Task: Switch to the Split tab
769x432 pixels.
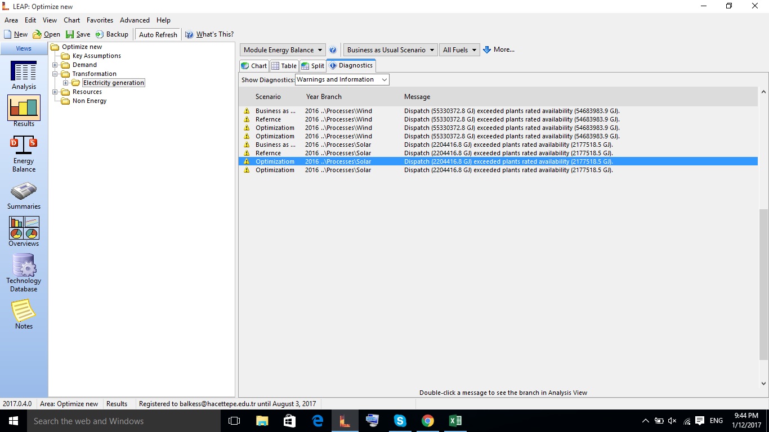Action: 312,66
